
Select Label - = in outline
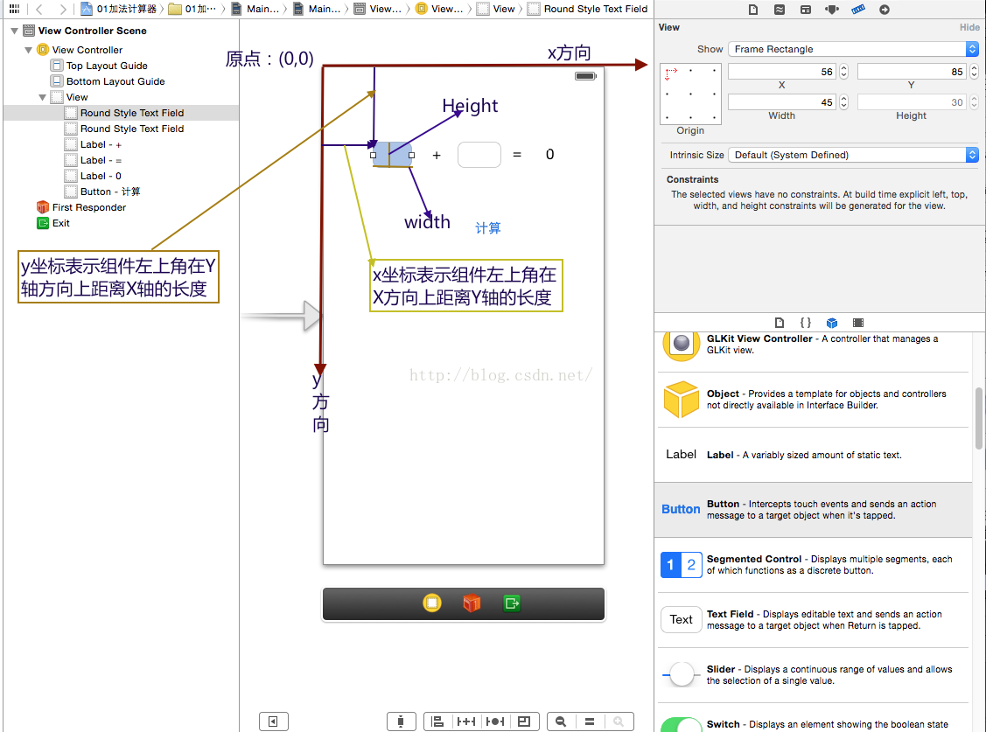[101, 160]
